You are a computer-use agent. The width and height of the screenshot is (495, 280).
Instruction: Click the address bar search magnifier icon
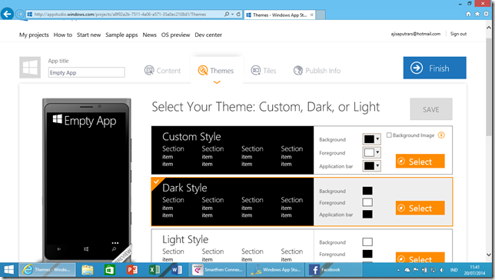(x=227, y=14)
